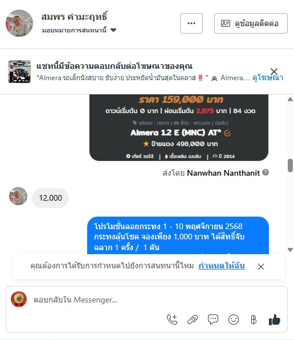
Task: Attach a file with the paperclip icon
Action: click(x=193, y=320)
